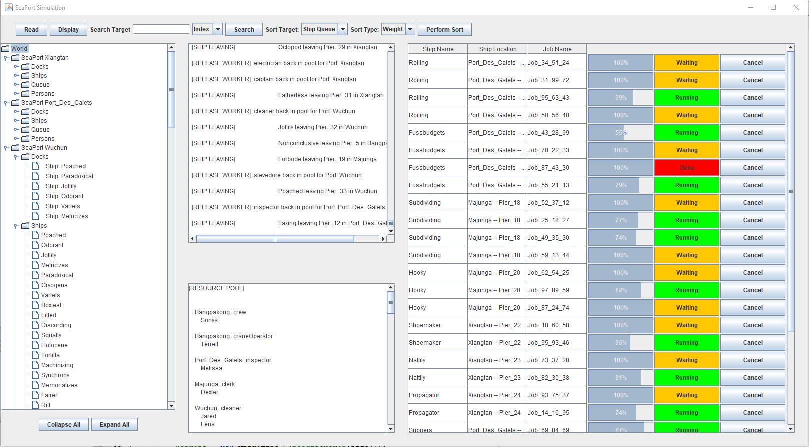
Task: Click Docks folder icon under Xiangtan
Action: coord(25,67)
